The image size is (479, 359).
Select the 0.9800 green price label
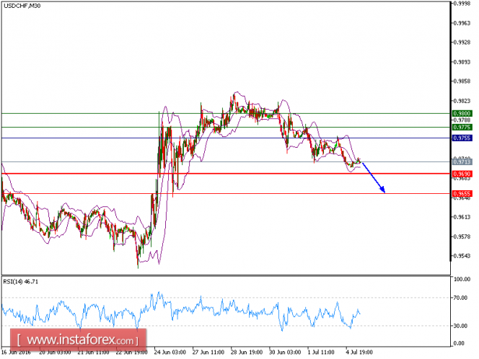[462, 114]
